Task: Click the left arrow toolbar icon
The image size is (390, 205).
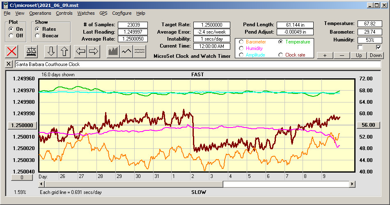Action: coord(80,51)
